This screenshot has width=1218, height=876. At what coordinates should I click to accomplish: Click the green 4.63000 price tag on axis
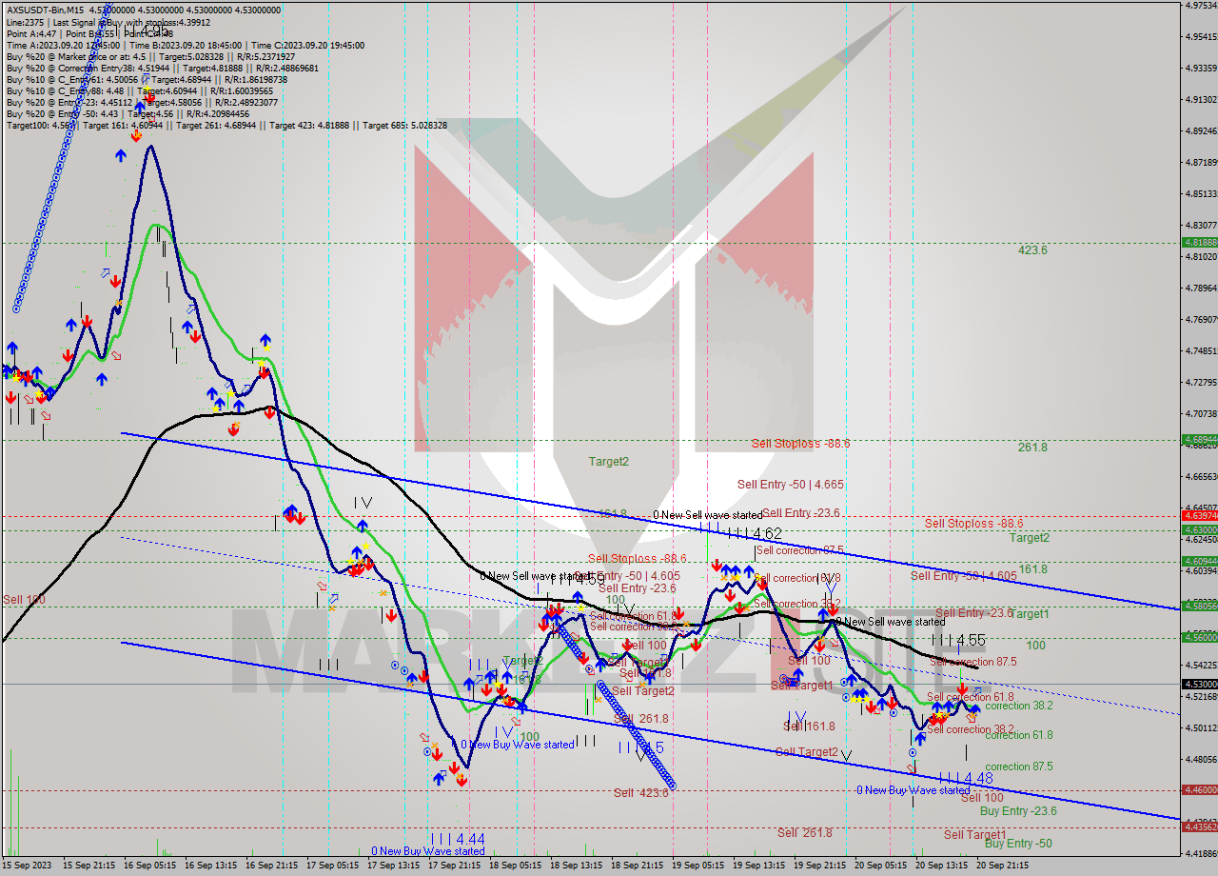click(x=1200, y=529)
